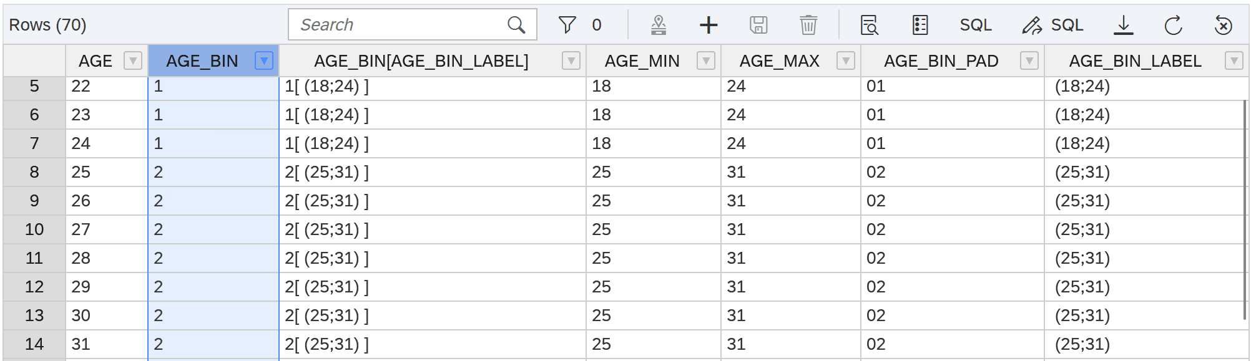Click the search magnifier icon
1251x361 pixels.
pyautogui.click(x=516, y=25)
